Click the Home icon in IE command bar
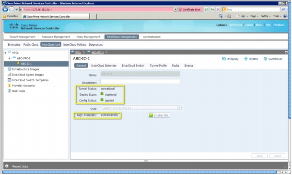This screenshot has width=292, height=175. tap(221, 16)
